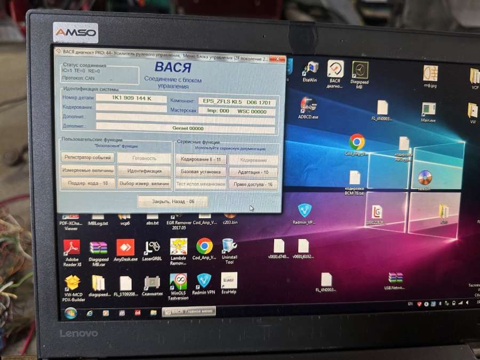Select the diagspeed... folder on the desktop
The width and height of the screenshot is (480, 360).
(98, 286)
